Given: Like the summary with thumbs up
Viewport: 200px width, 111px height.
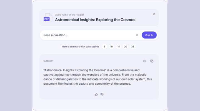Looking at the screenshot, I should [96, 94].
